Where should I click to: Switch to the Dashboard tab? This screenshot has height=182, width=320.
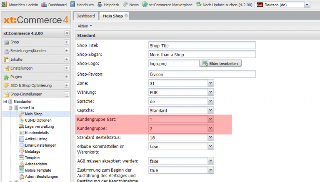tap(85, 16)
